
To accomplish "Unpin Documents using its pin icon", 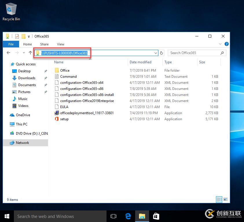I will pos(46,85).
